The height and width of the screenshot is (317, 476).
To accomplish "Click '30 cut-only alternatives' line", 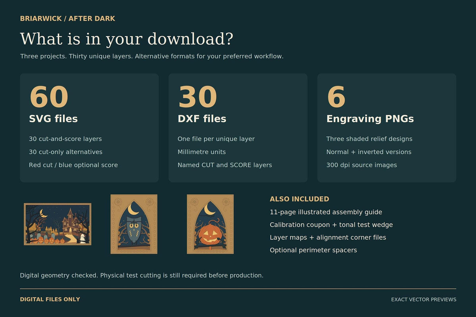I will pyautogui.click(x=65, y=152).
